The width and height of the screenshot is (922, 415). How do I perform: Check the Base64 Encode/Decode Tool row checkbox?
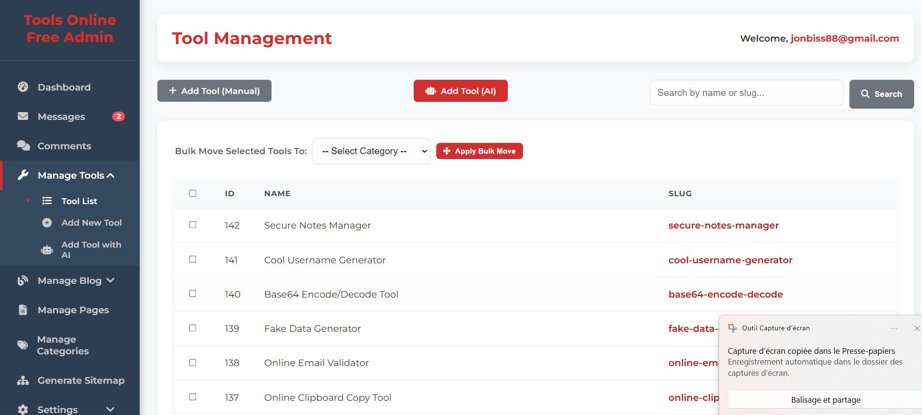point(193,294)
